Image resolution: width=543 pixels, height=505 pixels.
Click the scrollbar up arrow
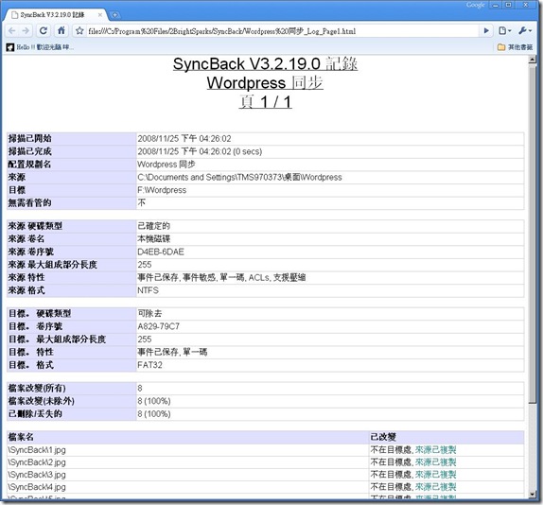[533, 60]
